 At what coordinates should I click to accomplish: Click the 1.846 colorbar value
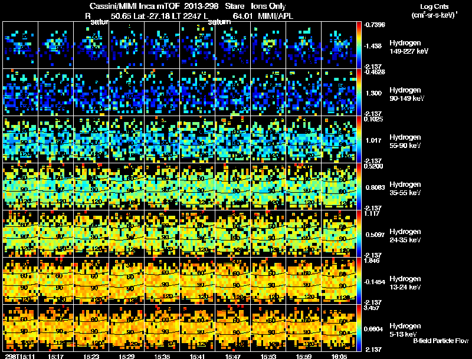(x=372, y=261)
